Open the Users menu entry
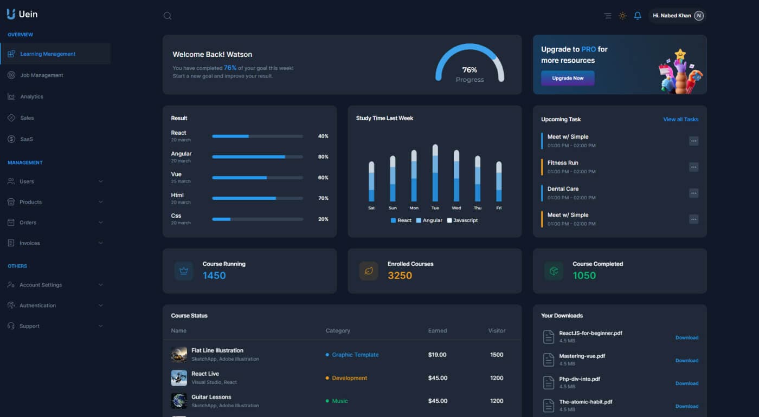This screenshot has width=759, height=417. pyautogui.click(x=55, y=181)
